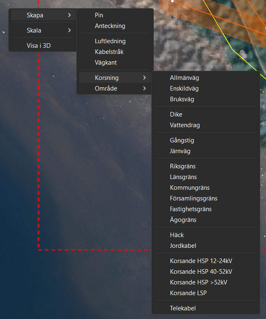The height and width of the screenshot is (319, 266).
Task: Select Järnväg entry
Action: [206, 151]
